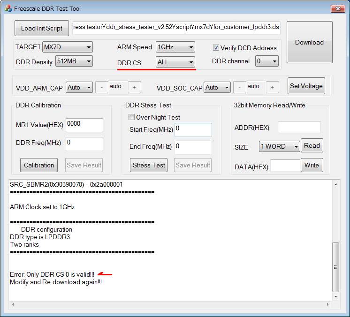350x317 pixels.
Task: Open the DDR Density dropdown showing 512MB
Action: 74,61
